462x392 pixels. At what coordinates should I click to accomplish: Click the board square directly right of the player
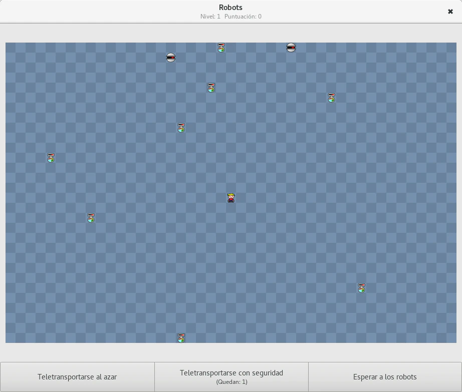[241, 198]
